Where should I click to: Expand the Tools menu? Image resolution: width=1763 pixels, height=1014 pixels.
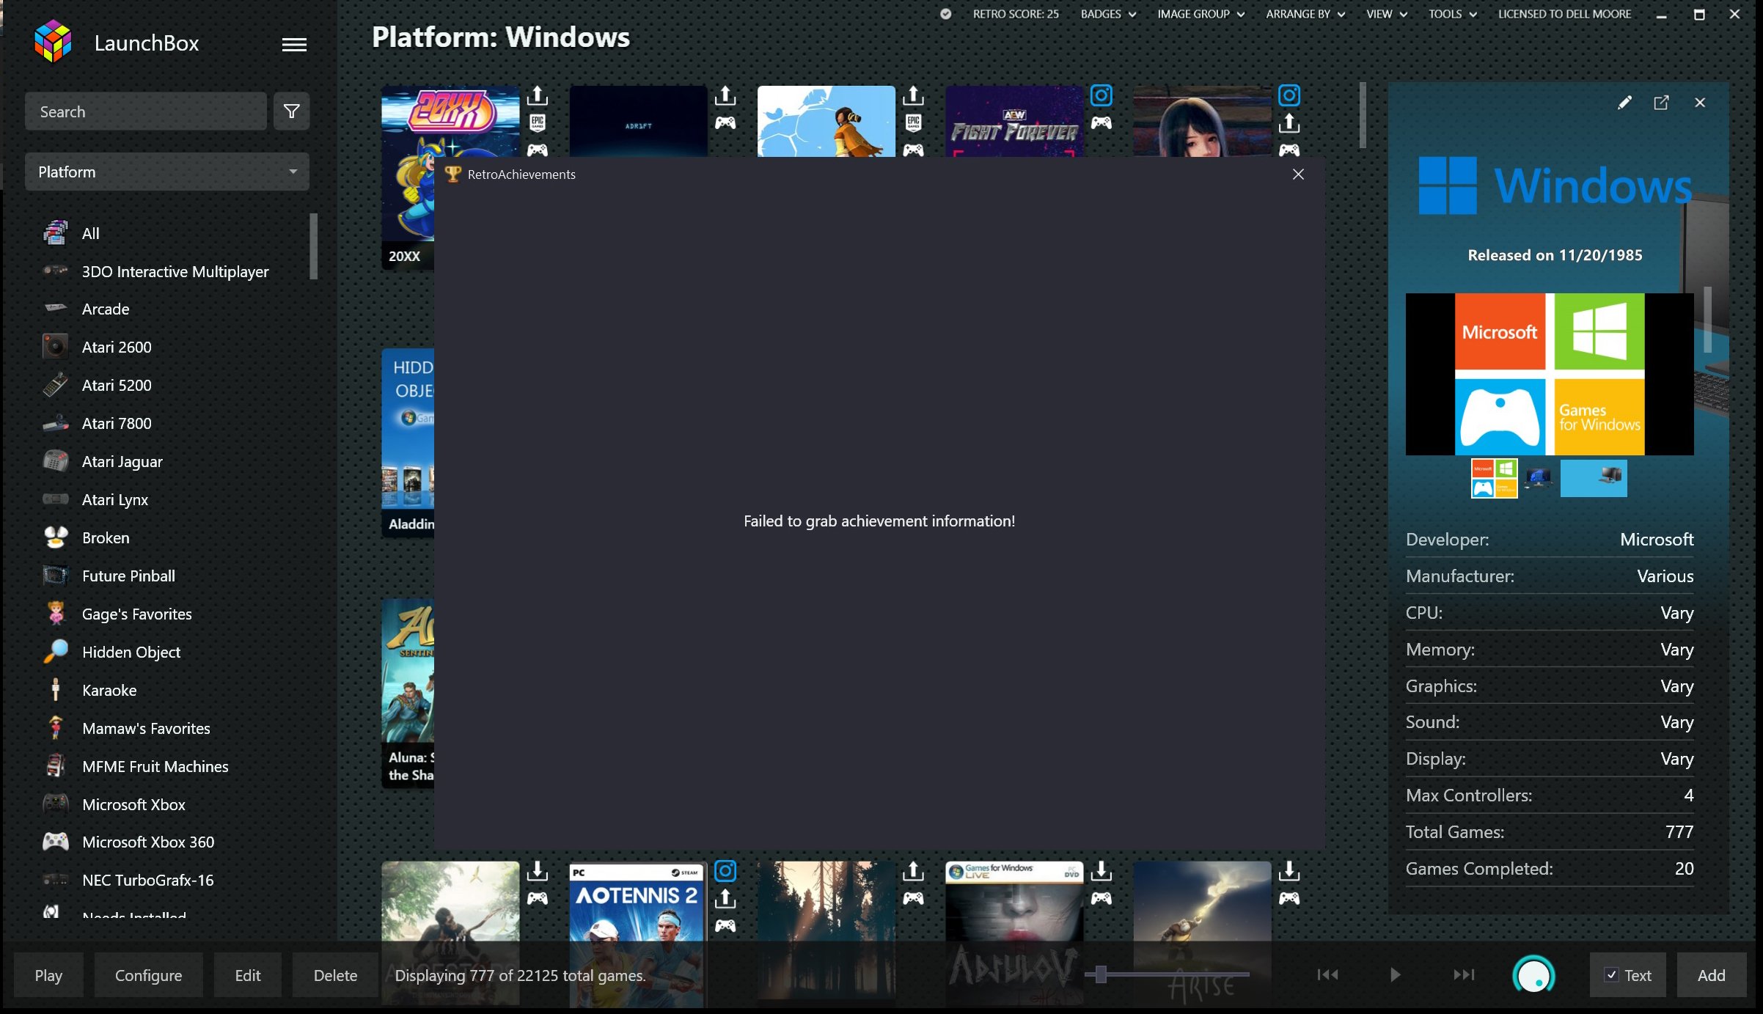[1452, 14]
